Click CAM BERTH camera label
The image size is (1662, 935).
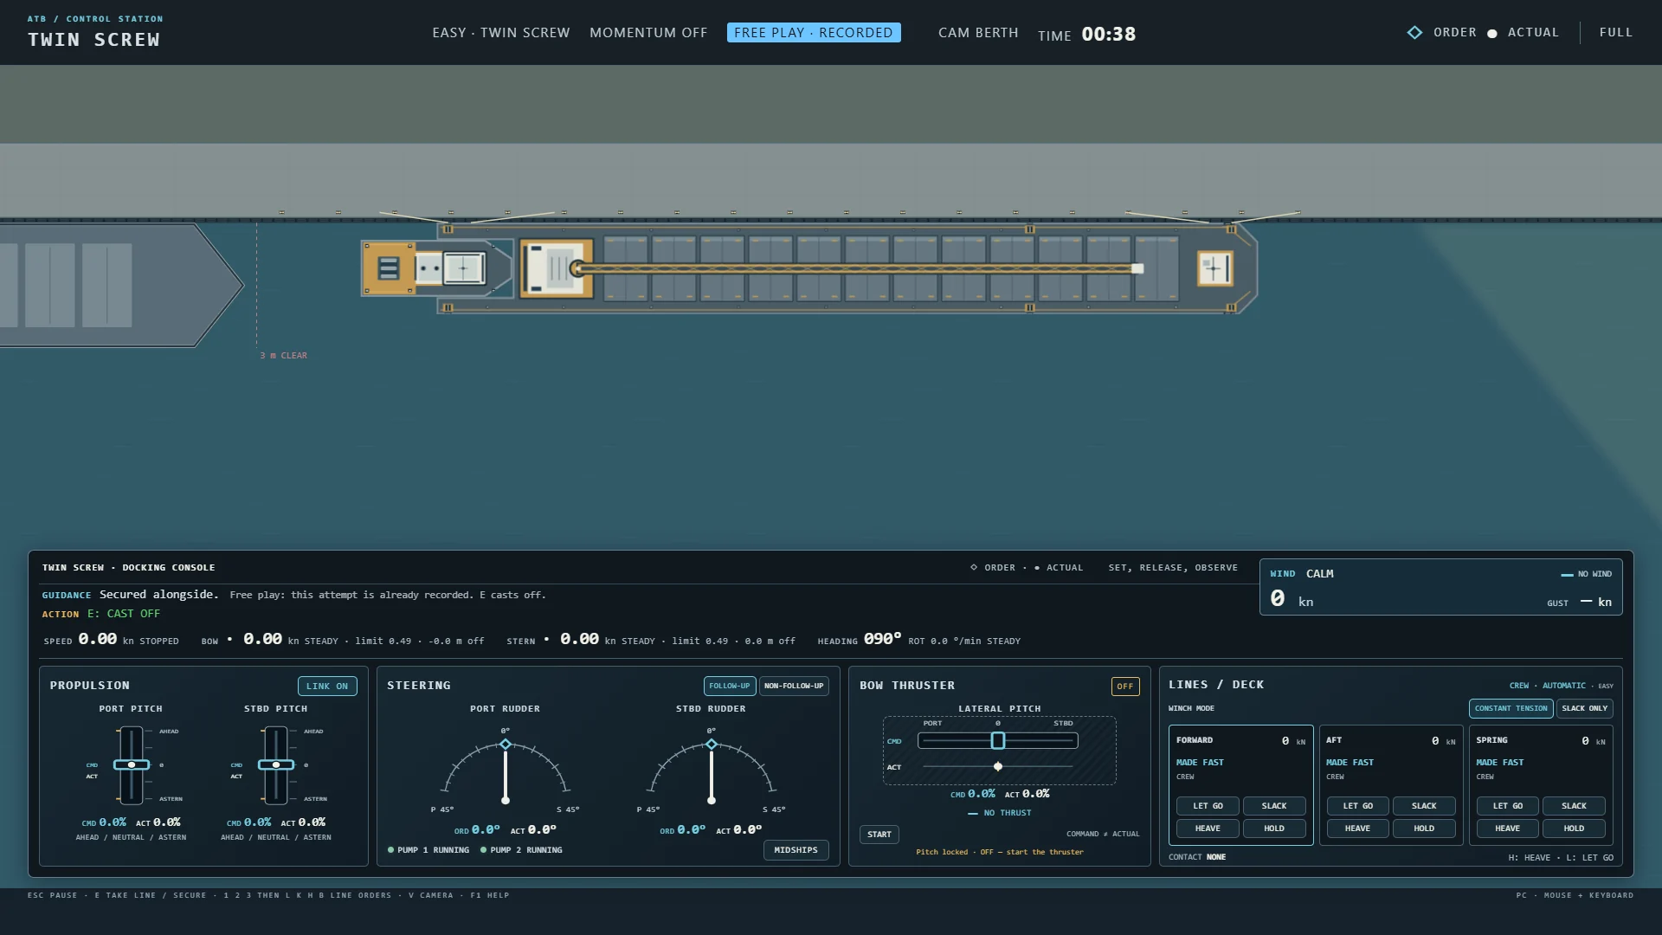(x=978, y=33)
